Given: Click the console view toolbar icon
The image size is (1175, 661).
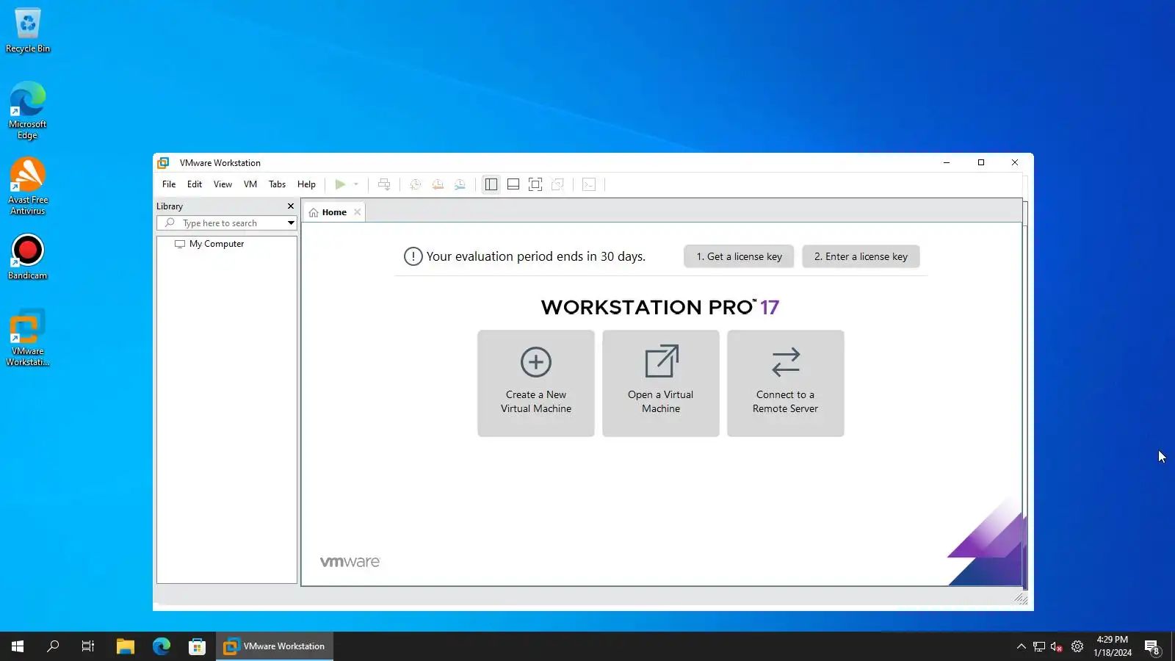Looking at the screenshot, I should tap(589, 184).
